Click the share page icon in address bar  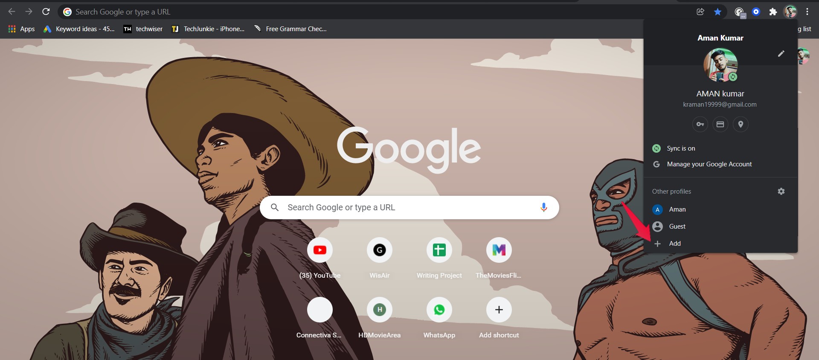tap(700, 12)
